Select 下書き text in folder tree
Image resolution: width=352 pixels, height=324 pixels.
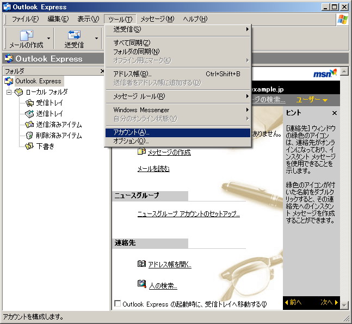click(x=45, y=146)
